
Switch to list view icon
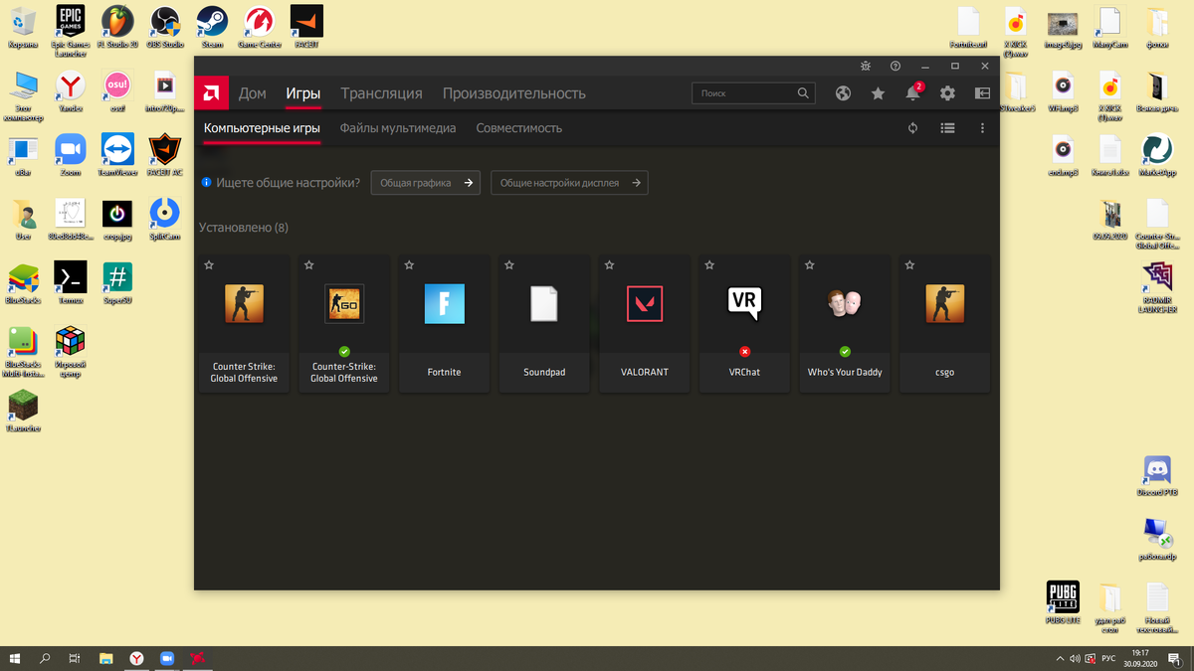(947, 128)
